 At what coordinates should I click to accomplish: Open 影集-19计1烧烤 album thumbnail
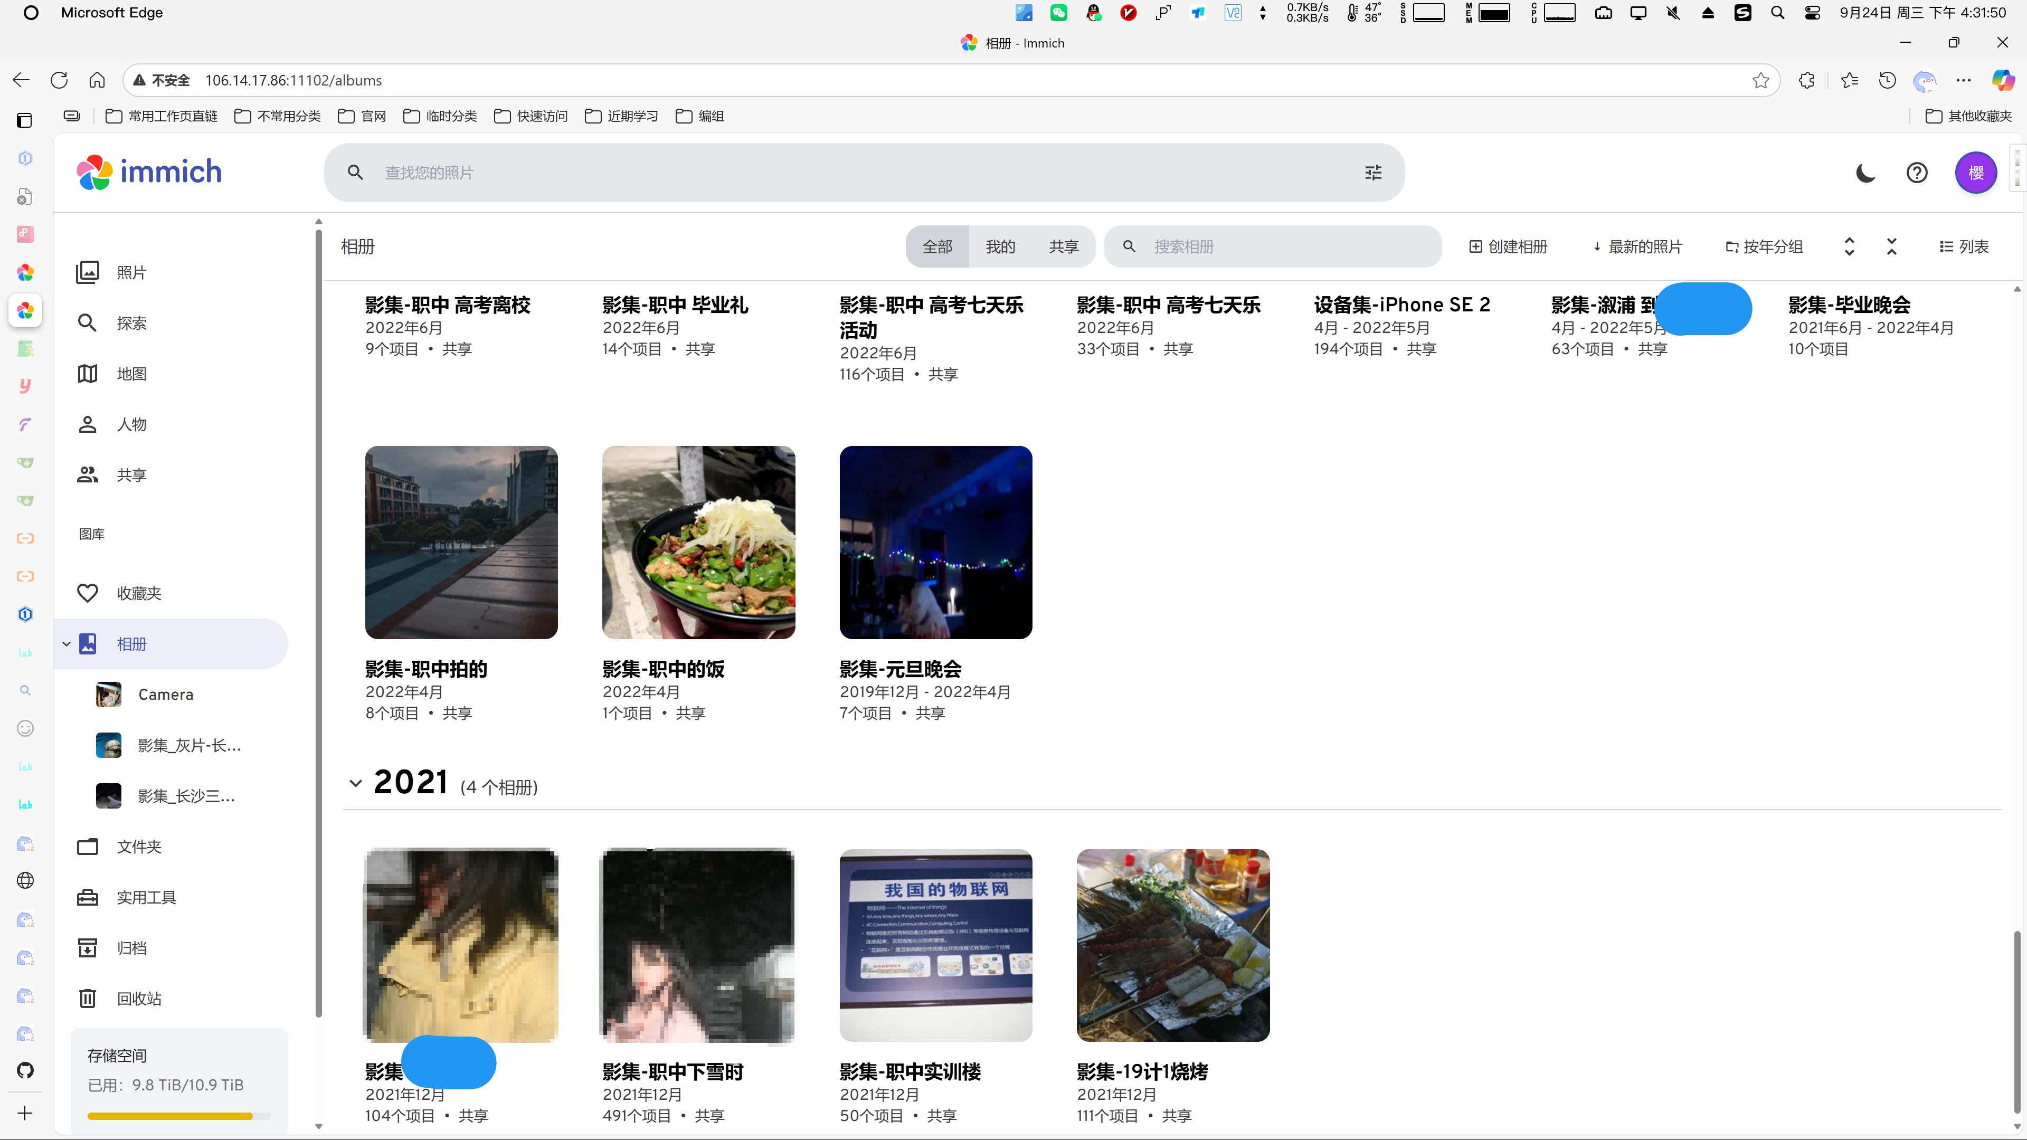pos(1172,945)
